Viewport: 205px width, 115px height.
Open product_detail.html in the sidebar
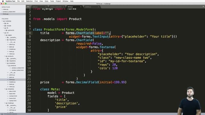coord(18,70)
